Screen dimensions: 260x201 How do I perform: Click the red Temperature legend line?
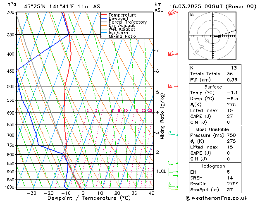tap(104, 15)
